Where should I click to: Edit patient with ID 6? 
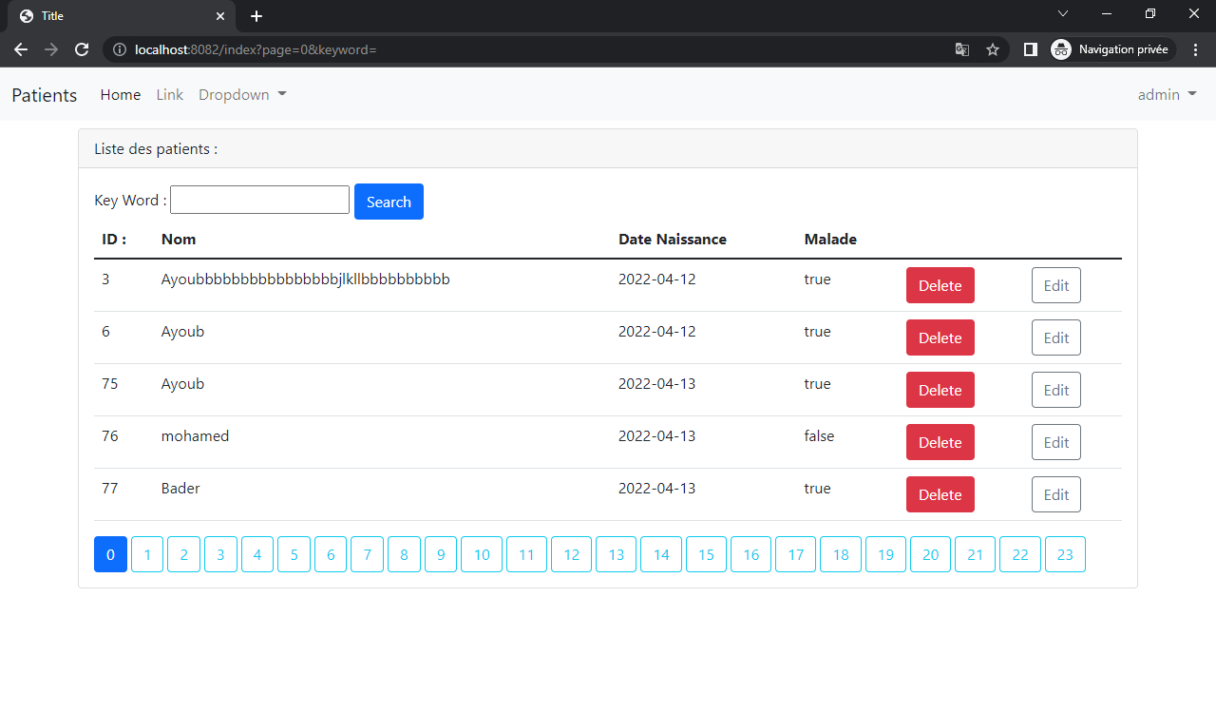tap(1056, 337)
